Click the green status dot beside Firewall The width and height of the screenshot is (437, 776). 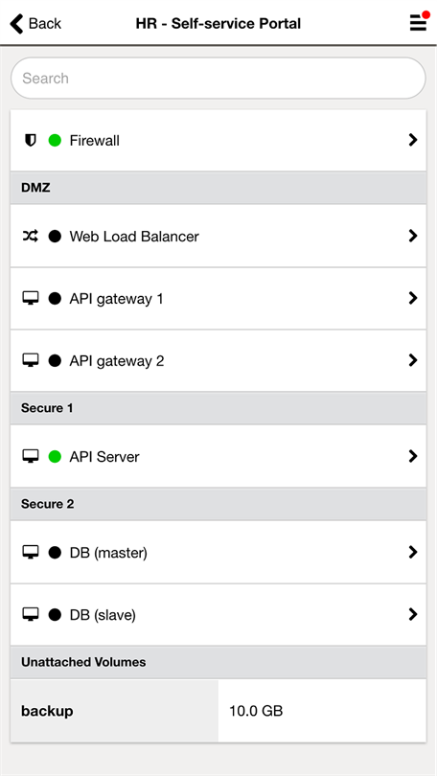[x=55, y=141]
